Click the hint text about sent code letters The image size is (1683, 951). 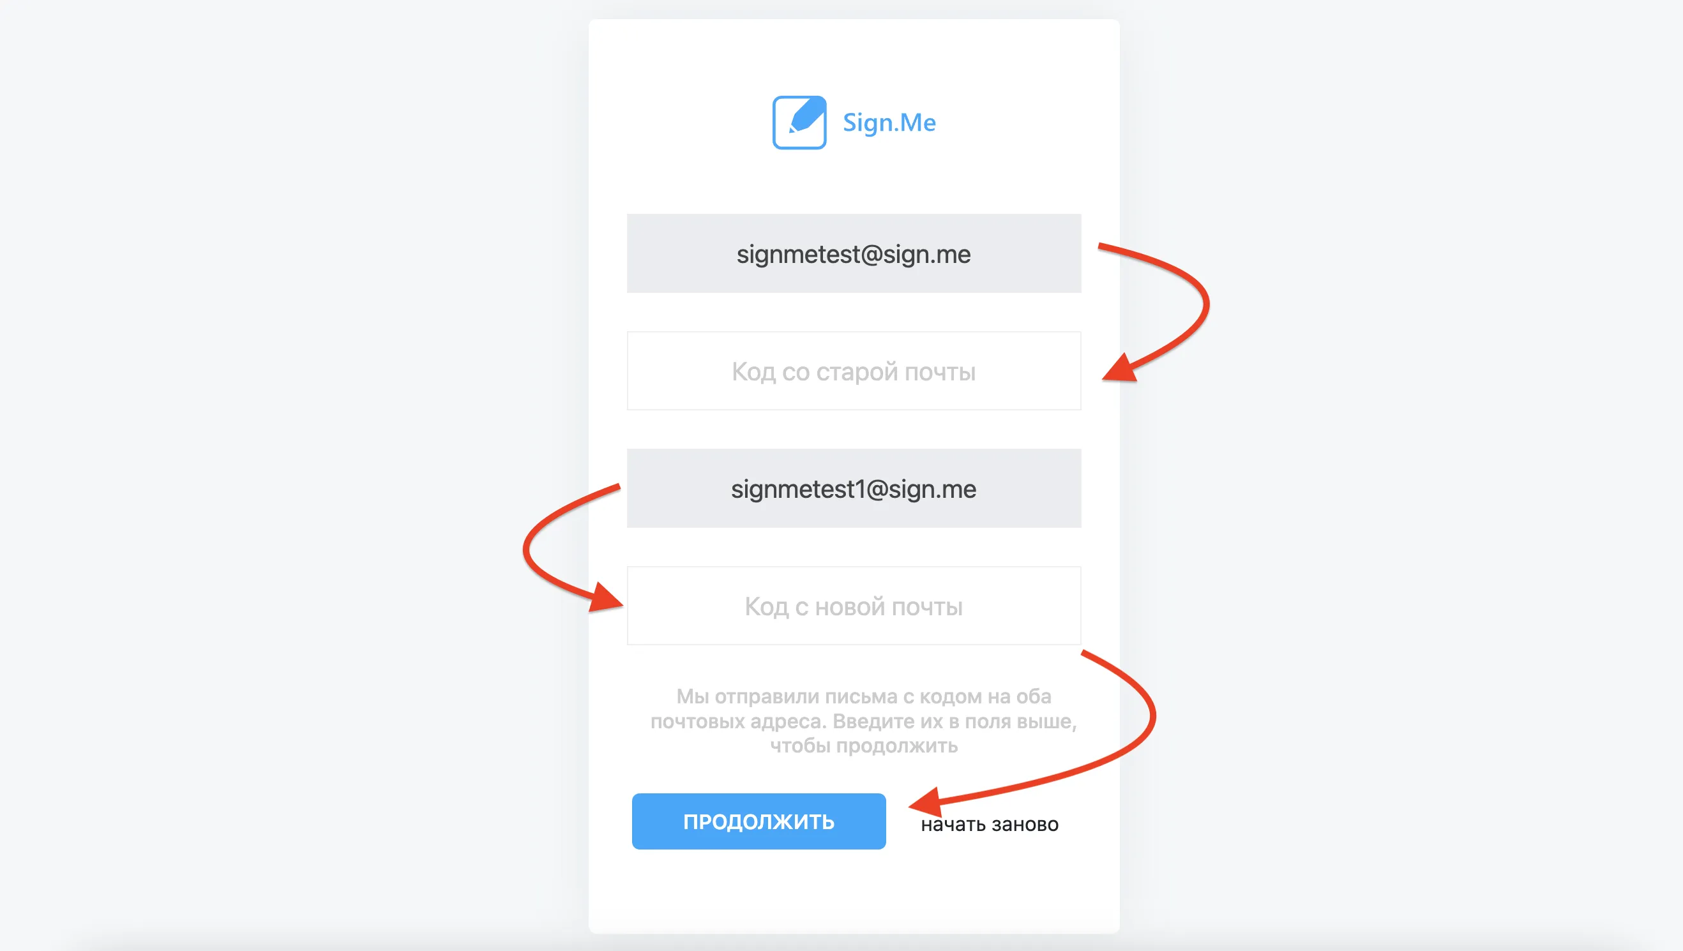pyautogui.click(x=863, y=721)
